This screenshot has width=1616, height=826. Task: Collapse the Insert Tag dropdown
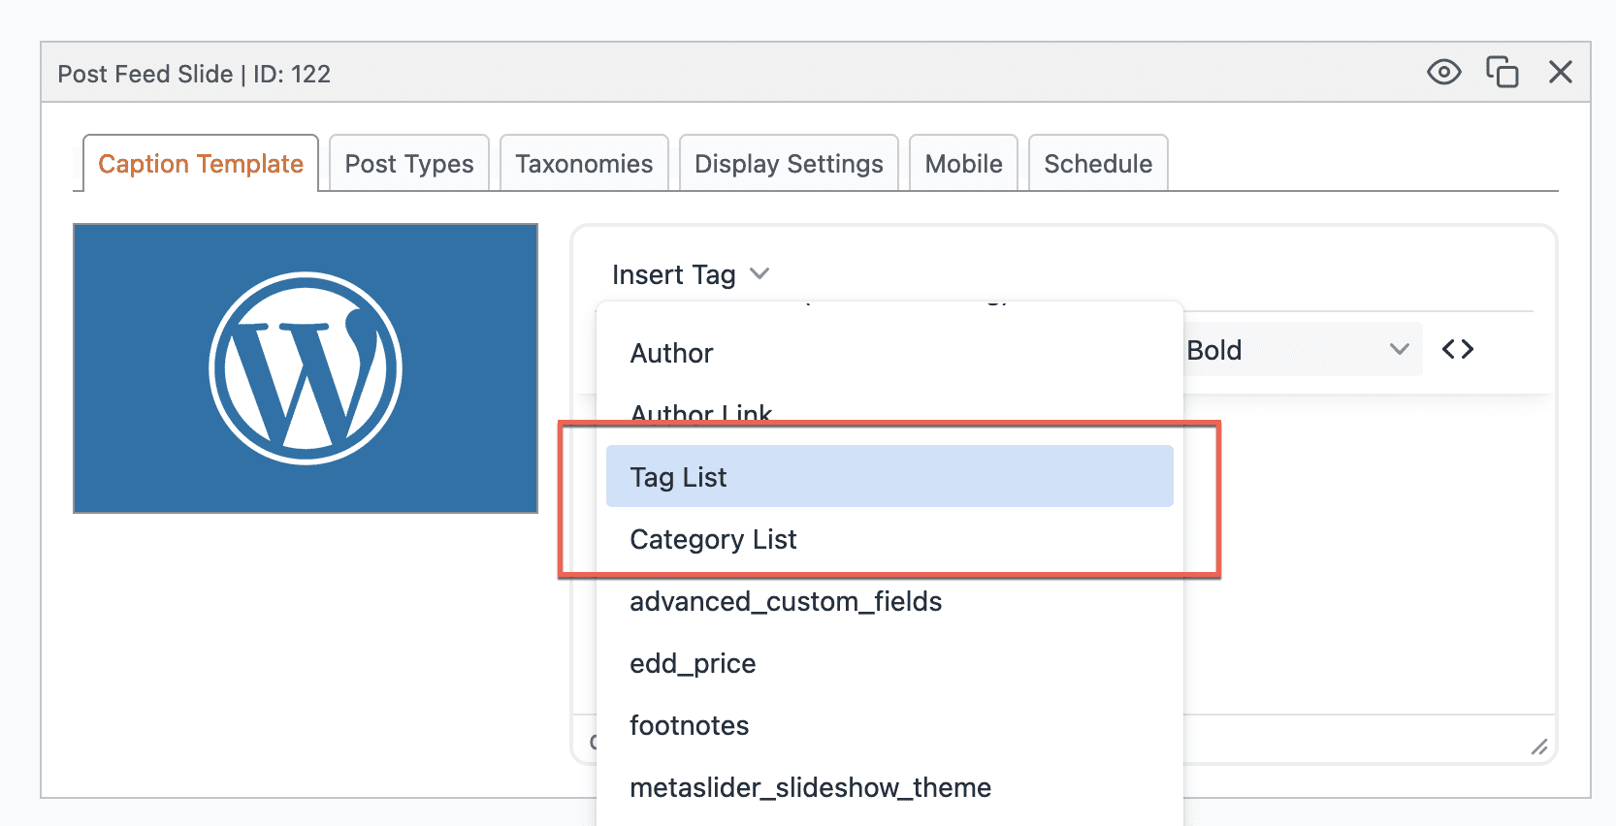690,275
